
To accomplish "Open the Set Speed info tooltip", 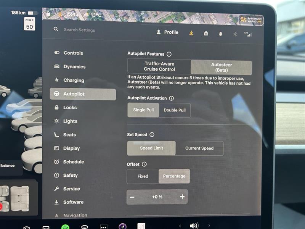I will [x=152, y=134].
